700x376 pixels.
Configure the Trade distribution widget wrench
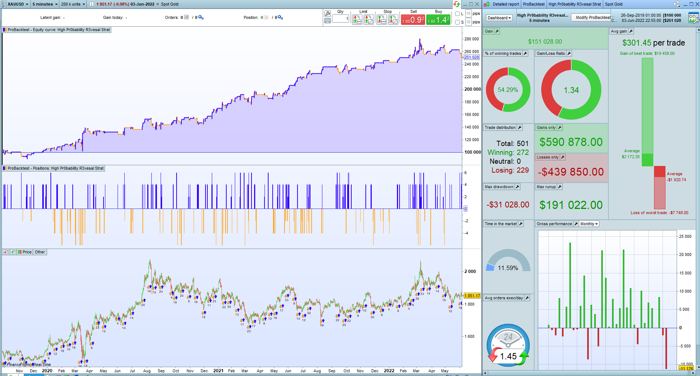pyautogui.click(x=520, y=127)
